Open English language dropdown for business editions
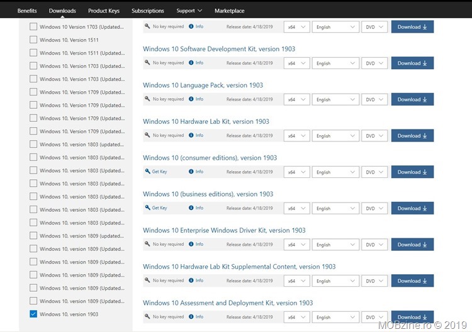The width and height of the screenshot is (472, 332). 335,208
